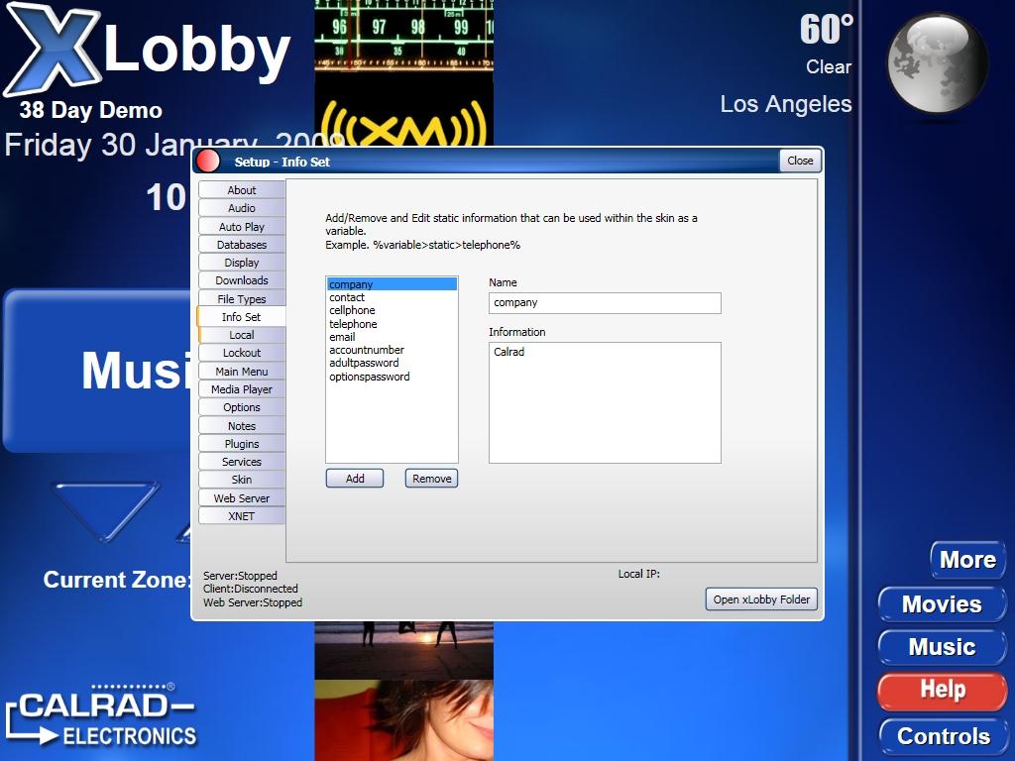
Task: Click the red circle in Setup title bar
Action: tap(208, 161)
